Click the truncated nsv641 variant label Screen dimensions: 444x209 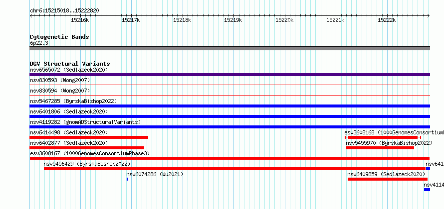pos(435,164)
